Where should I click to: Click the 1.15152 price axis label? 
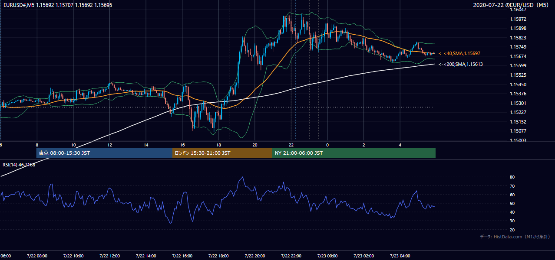point(518,122)
